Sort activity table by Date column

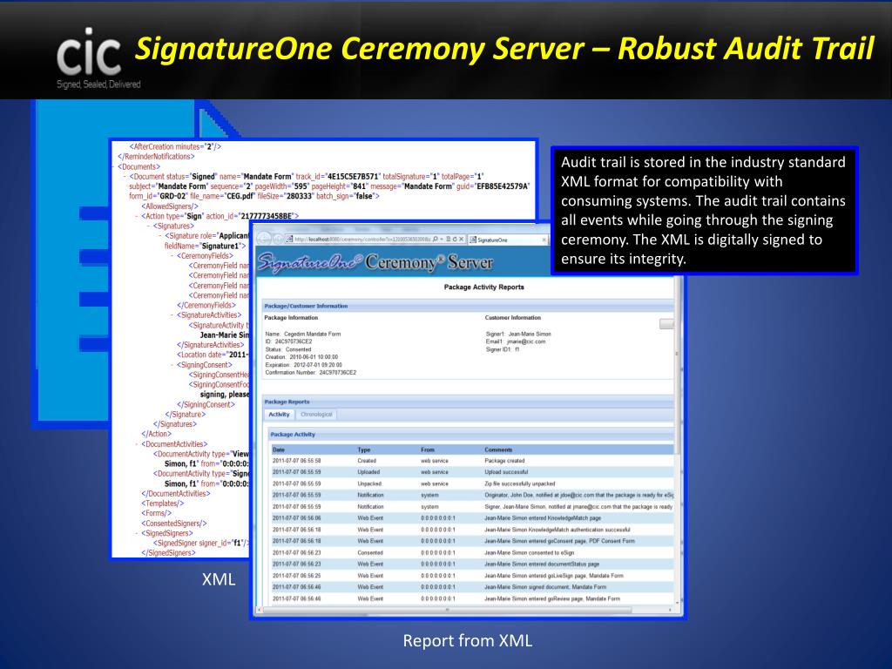tap(279, 450)
